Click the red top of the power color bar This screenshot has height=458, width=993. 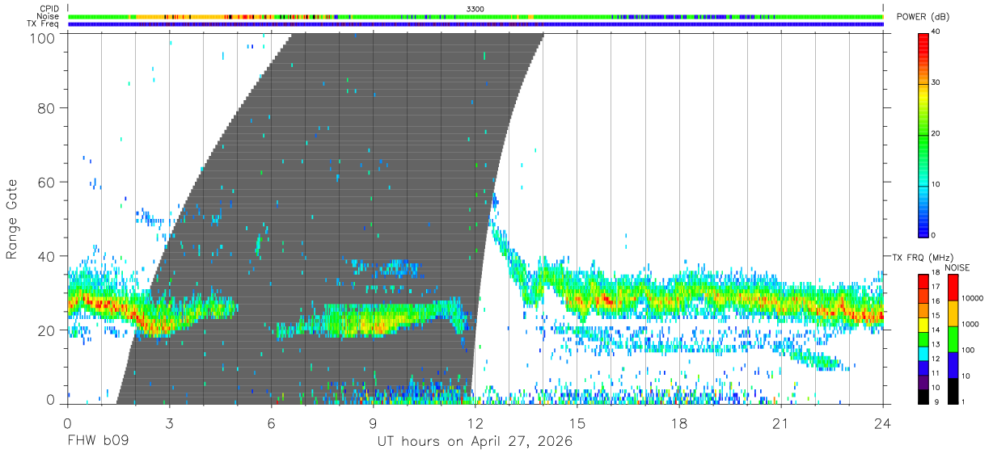[x=923, y=40]
